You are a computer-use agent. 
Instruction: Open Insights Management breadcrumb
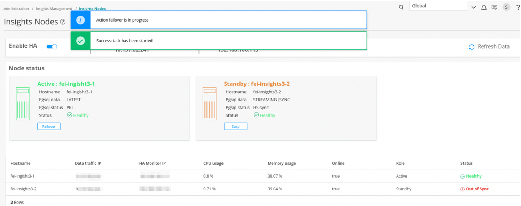pyautogui.click(x=54, y=9)
